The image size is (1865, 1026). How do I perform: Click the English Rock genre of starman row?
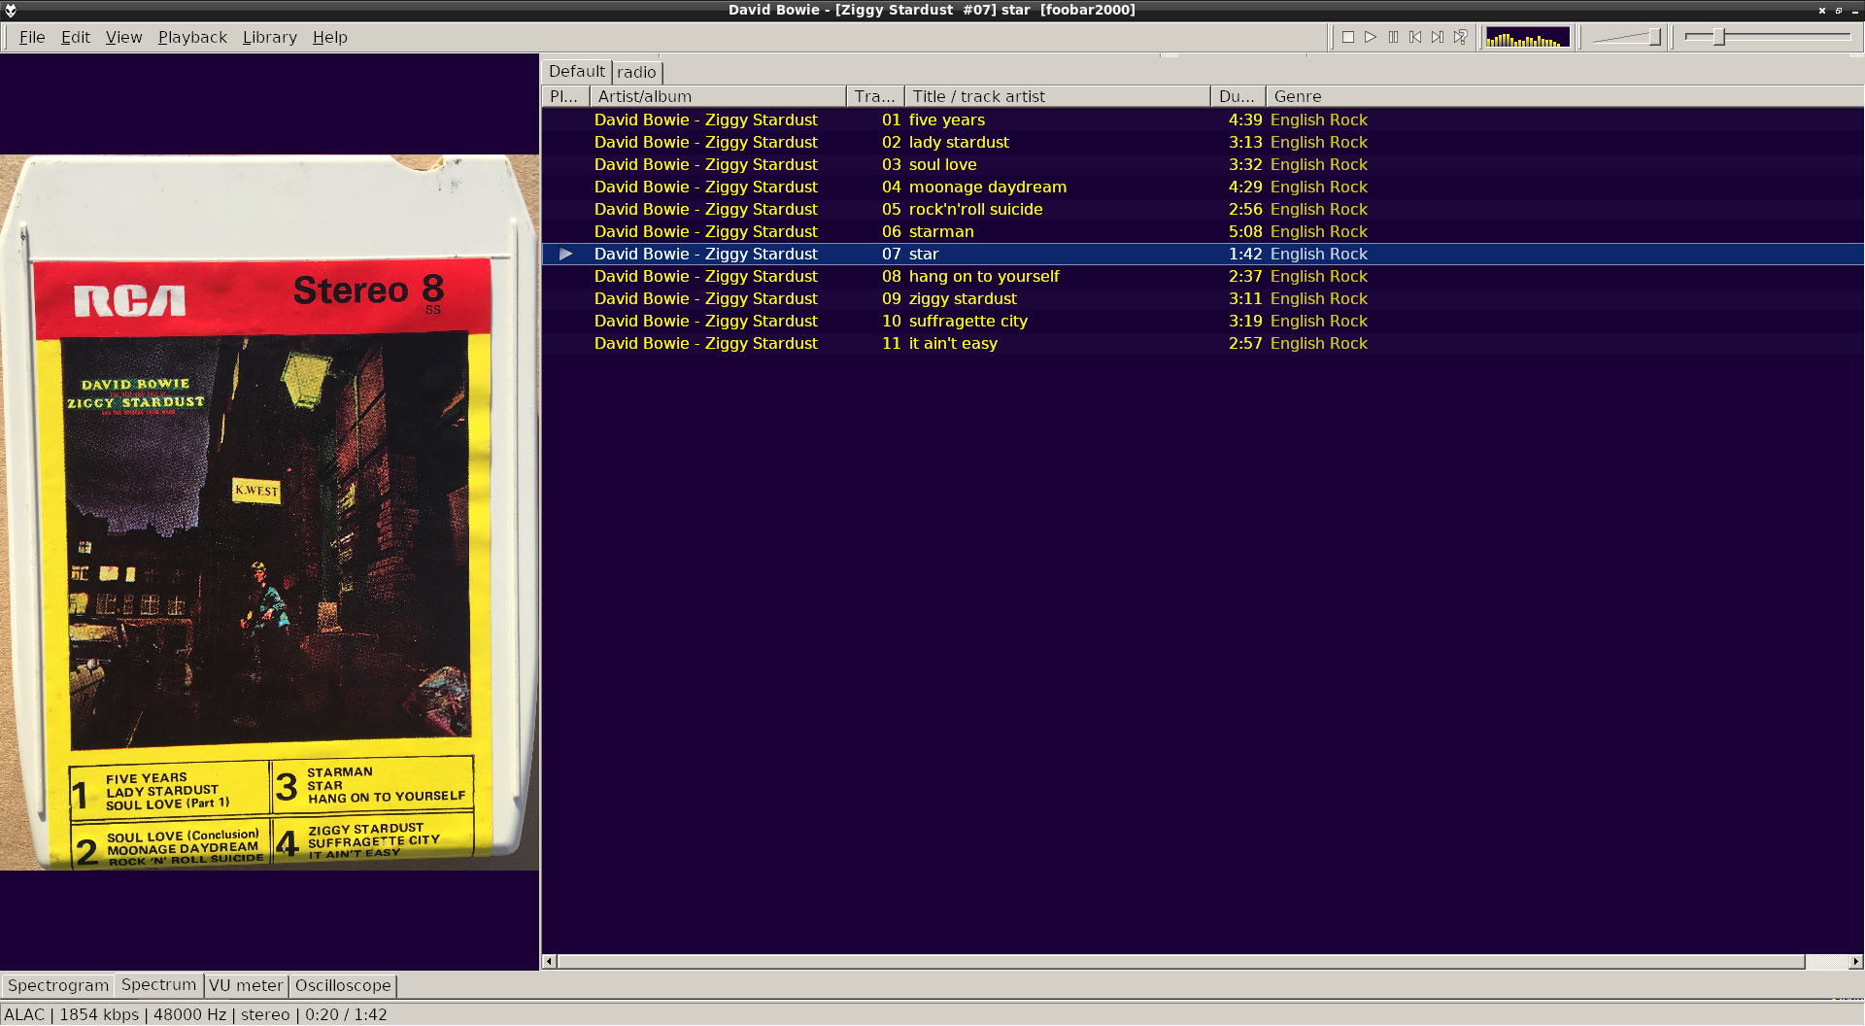[x=1318, y=231]
